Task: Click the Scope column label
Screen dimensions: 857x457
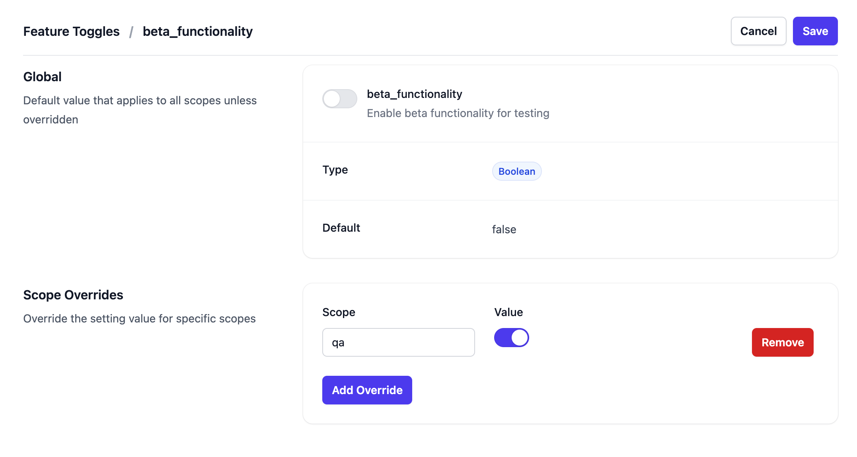Action: pyautogui.click(x=339, y=312)
